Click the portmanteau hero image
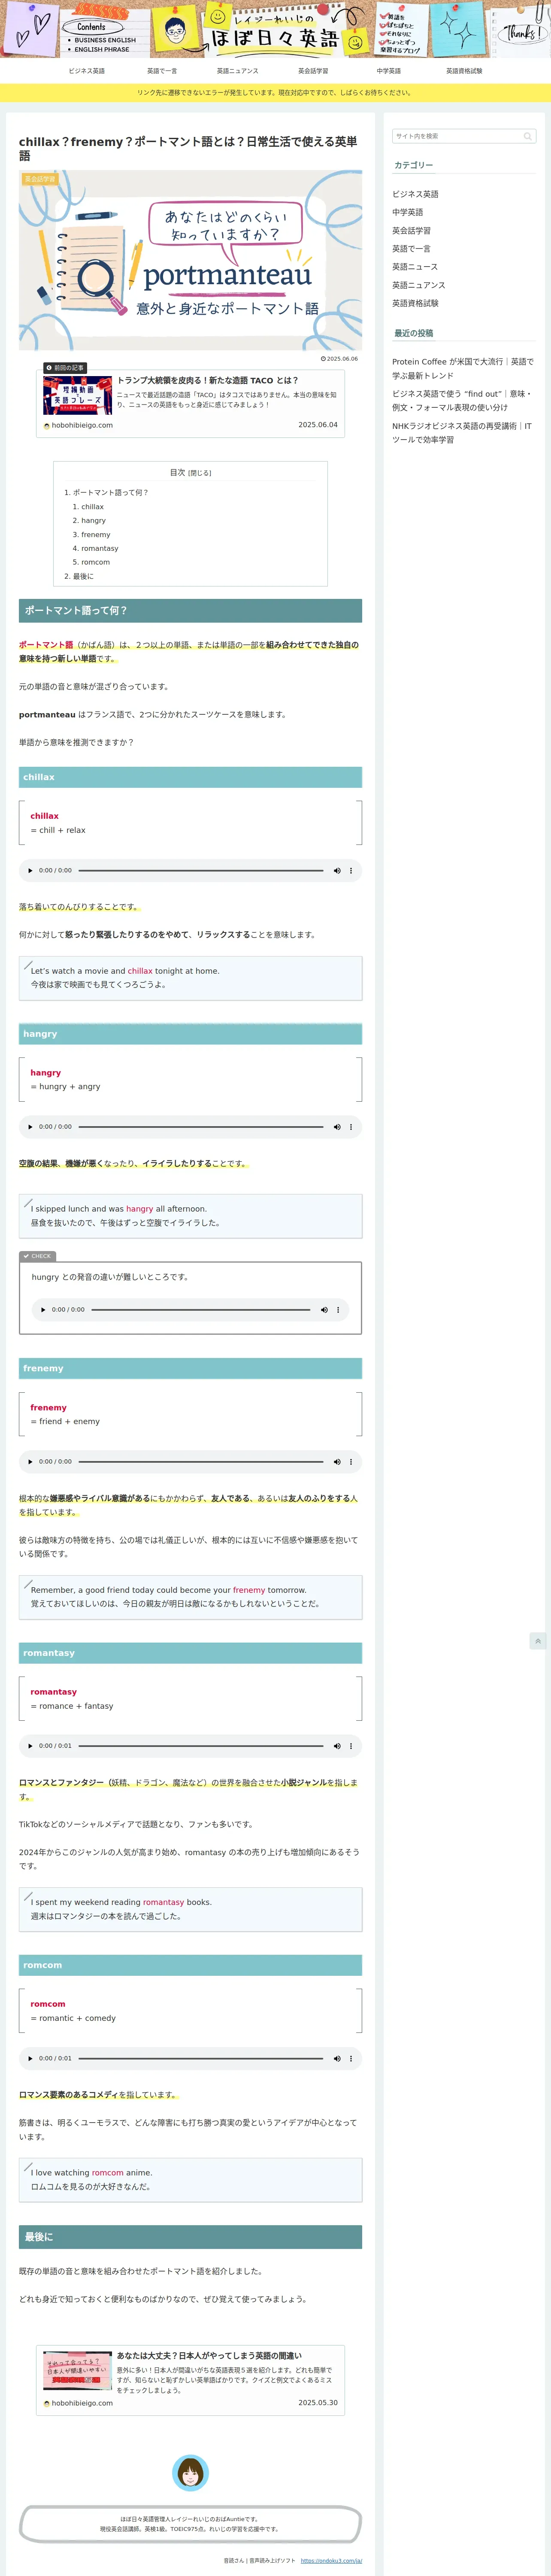This screenshot has width=551, height=2576. click(x=190, y=260)
